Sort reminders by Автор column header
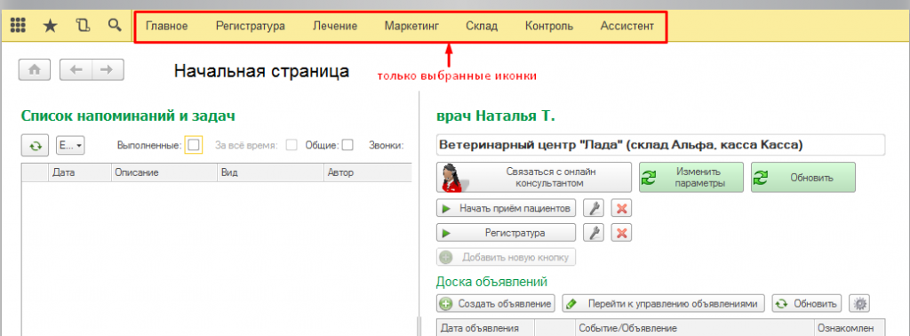This screenshot has width=910, height=336. pyautogui.click(x=367, y=172)
